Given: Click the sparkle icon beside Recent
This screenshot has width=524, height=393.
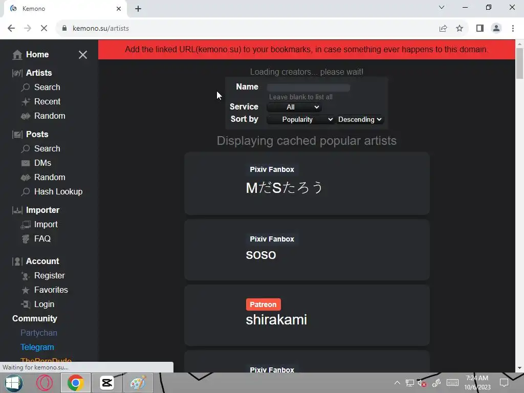Looking at the screenshot, I should [26, 102].
